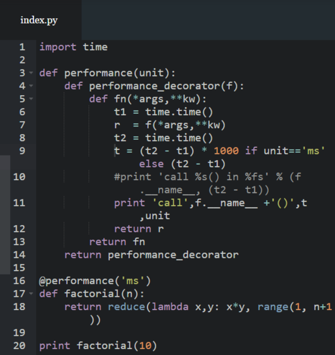Click the number 1000 on line 9

point(226,151)
